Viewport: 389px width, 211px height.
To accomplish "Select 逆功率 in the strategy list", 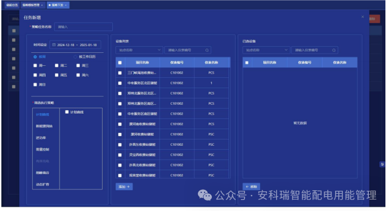I will point(41,138).
